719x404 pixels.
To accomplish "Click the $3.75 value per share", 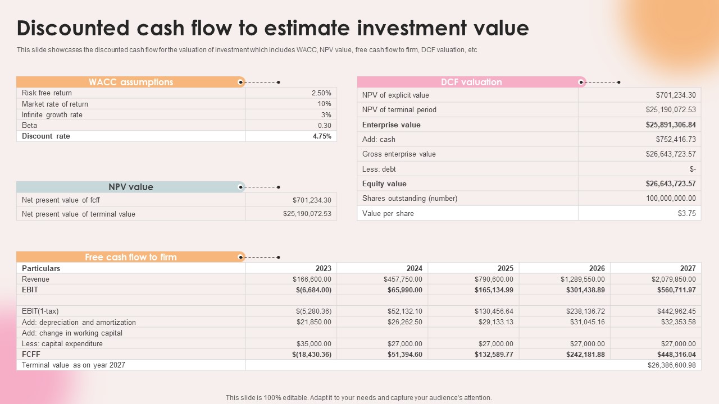I will point(687,213).
